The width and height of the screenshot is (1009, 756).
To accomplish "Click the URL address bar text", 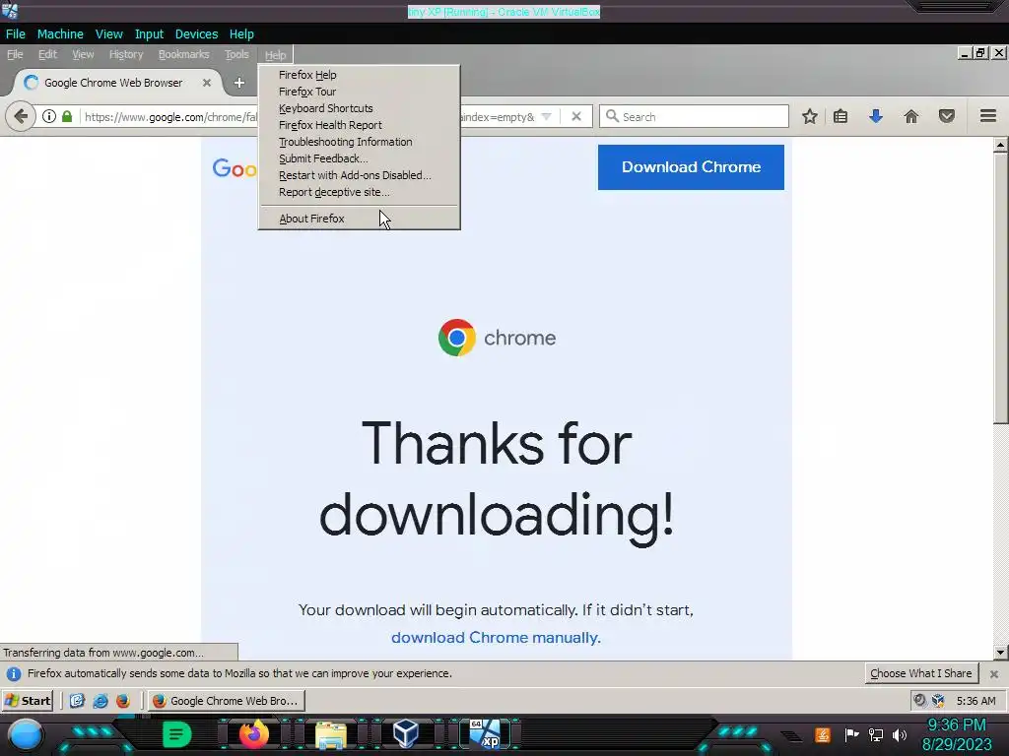I will click(x=170, y=117).
